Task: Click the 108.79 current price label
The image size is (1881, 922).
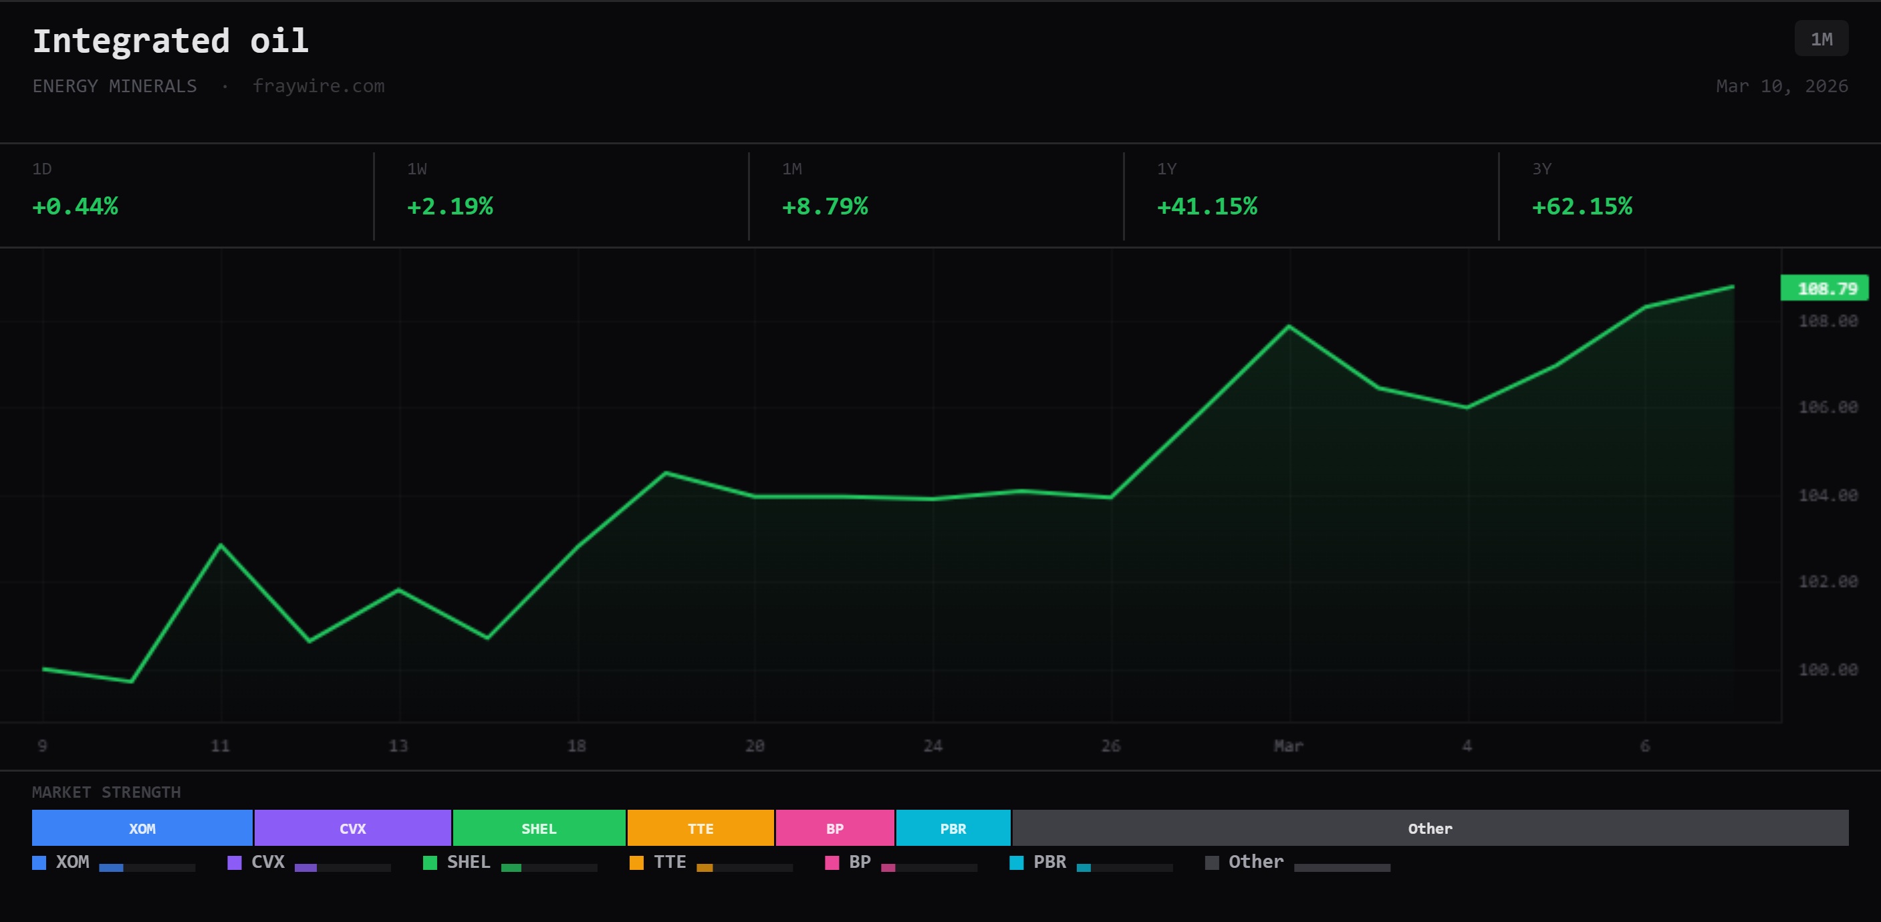Action: (x=1824, y=289)
